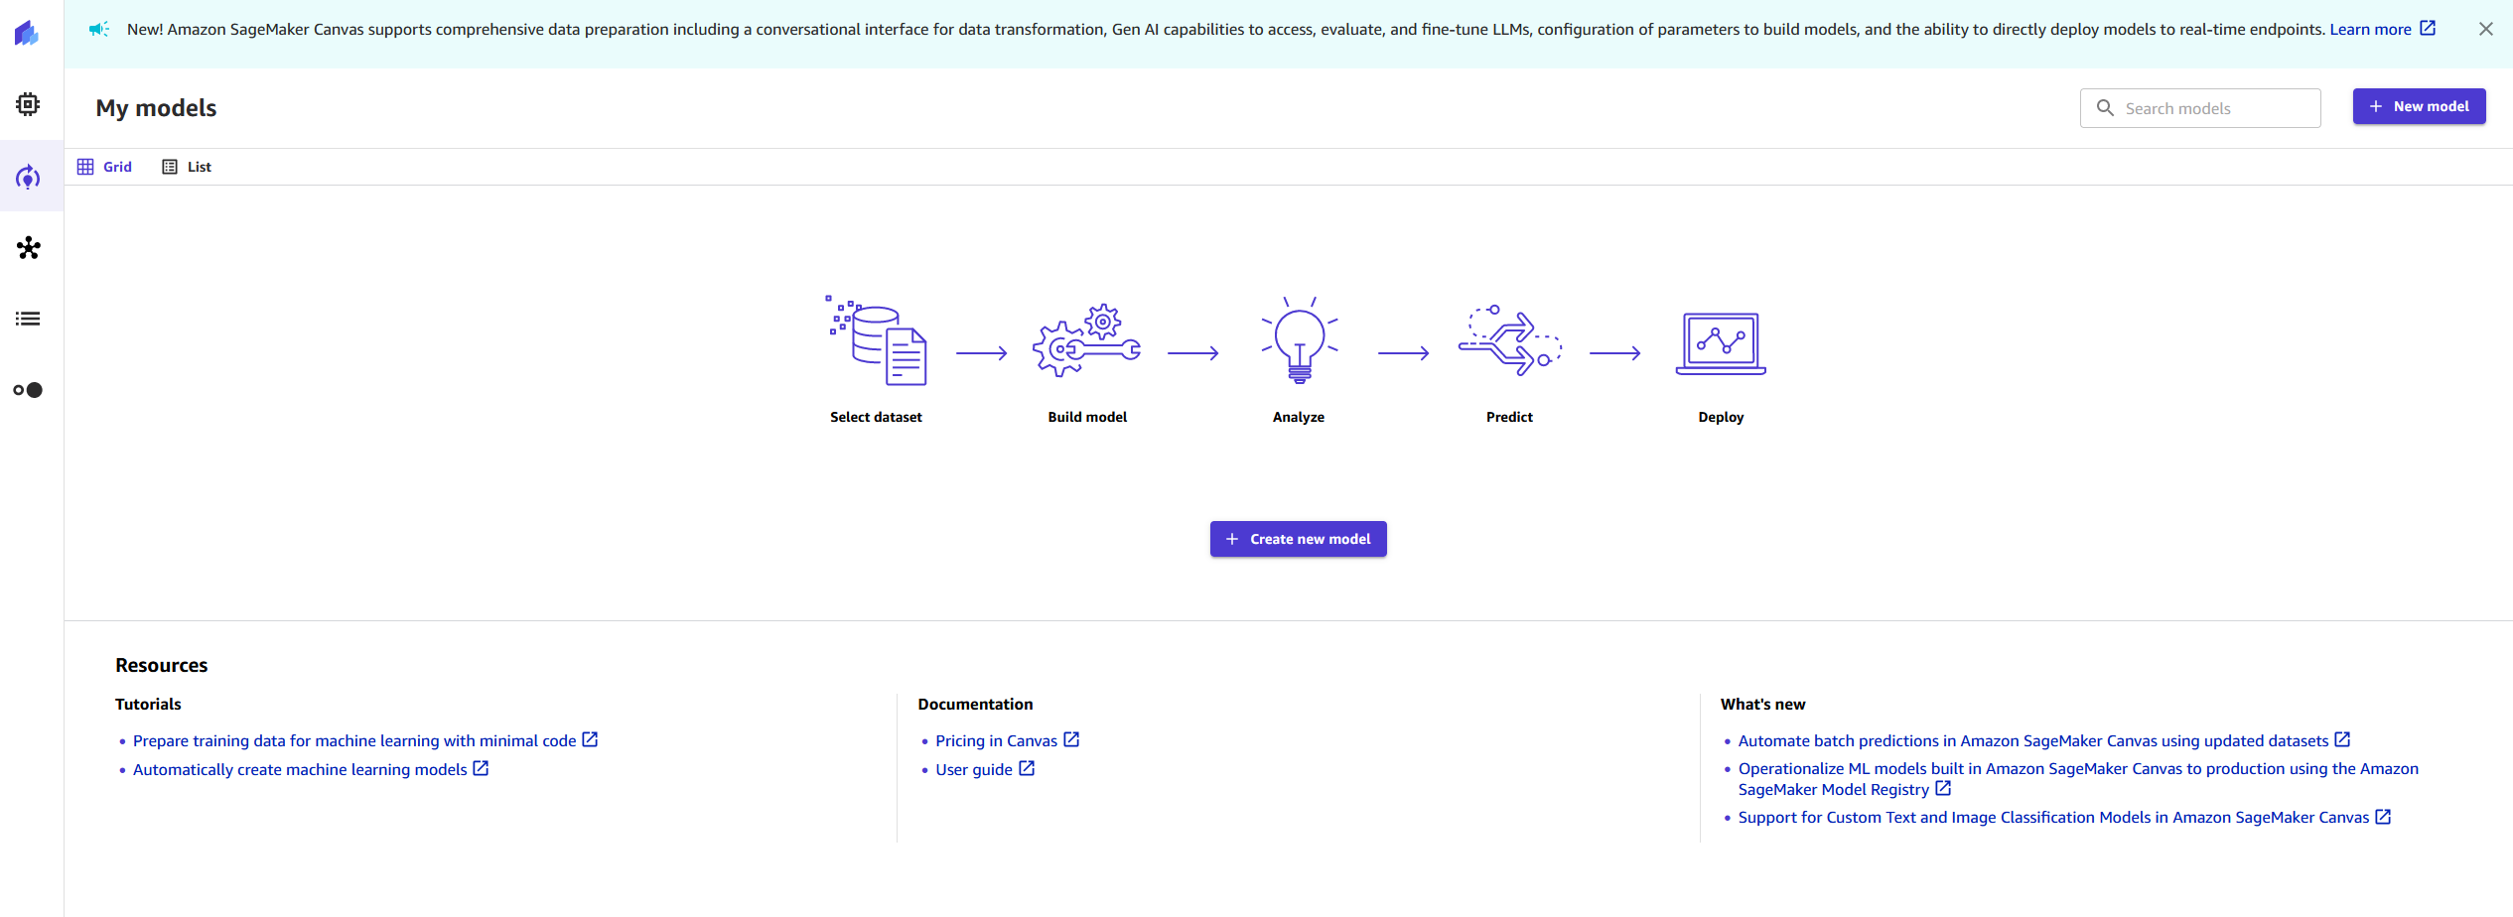This screenshot has height=917, width=2513.
Task: Dismiss the announcement banner with the X
Action: (2486, 29)
